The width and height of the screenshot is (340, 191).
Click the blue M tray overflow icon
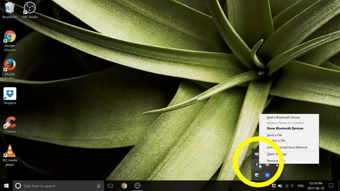pos(267,175)
